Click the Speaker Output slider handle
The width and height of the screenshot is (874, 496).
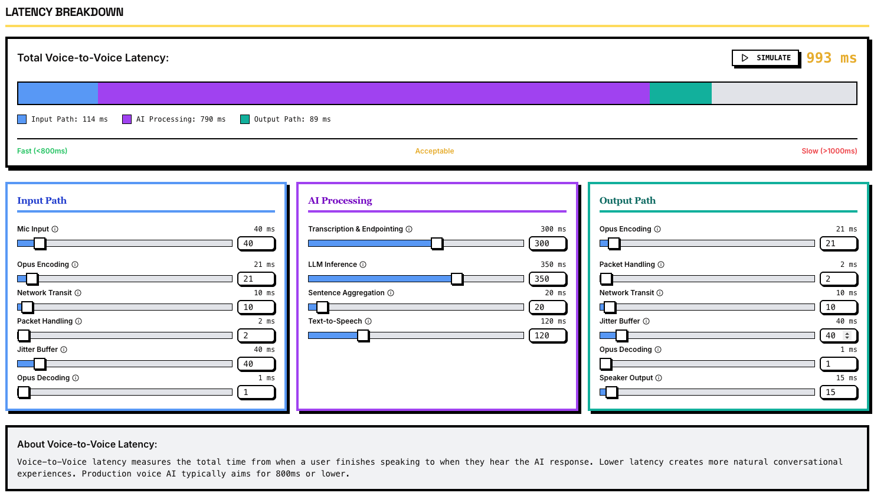(611, 392)
